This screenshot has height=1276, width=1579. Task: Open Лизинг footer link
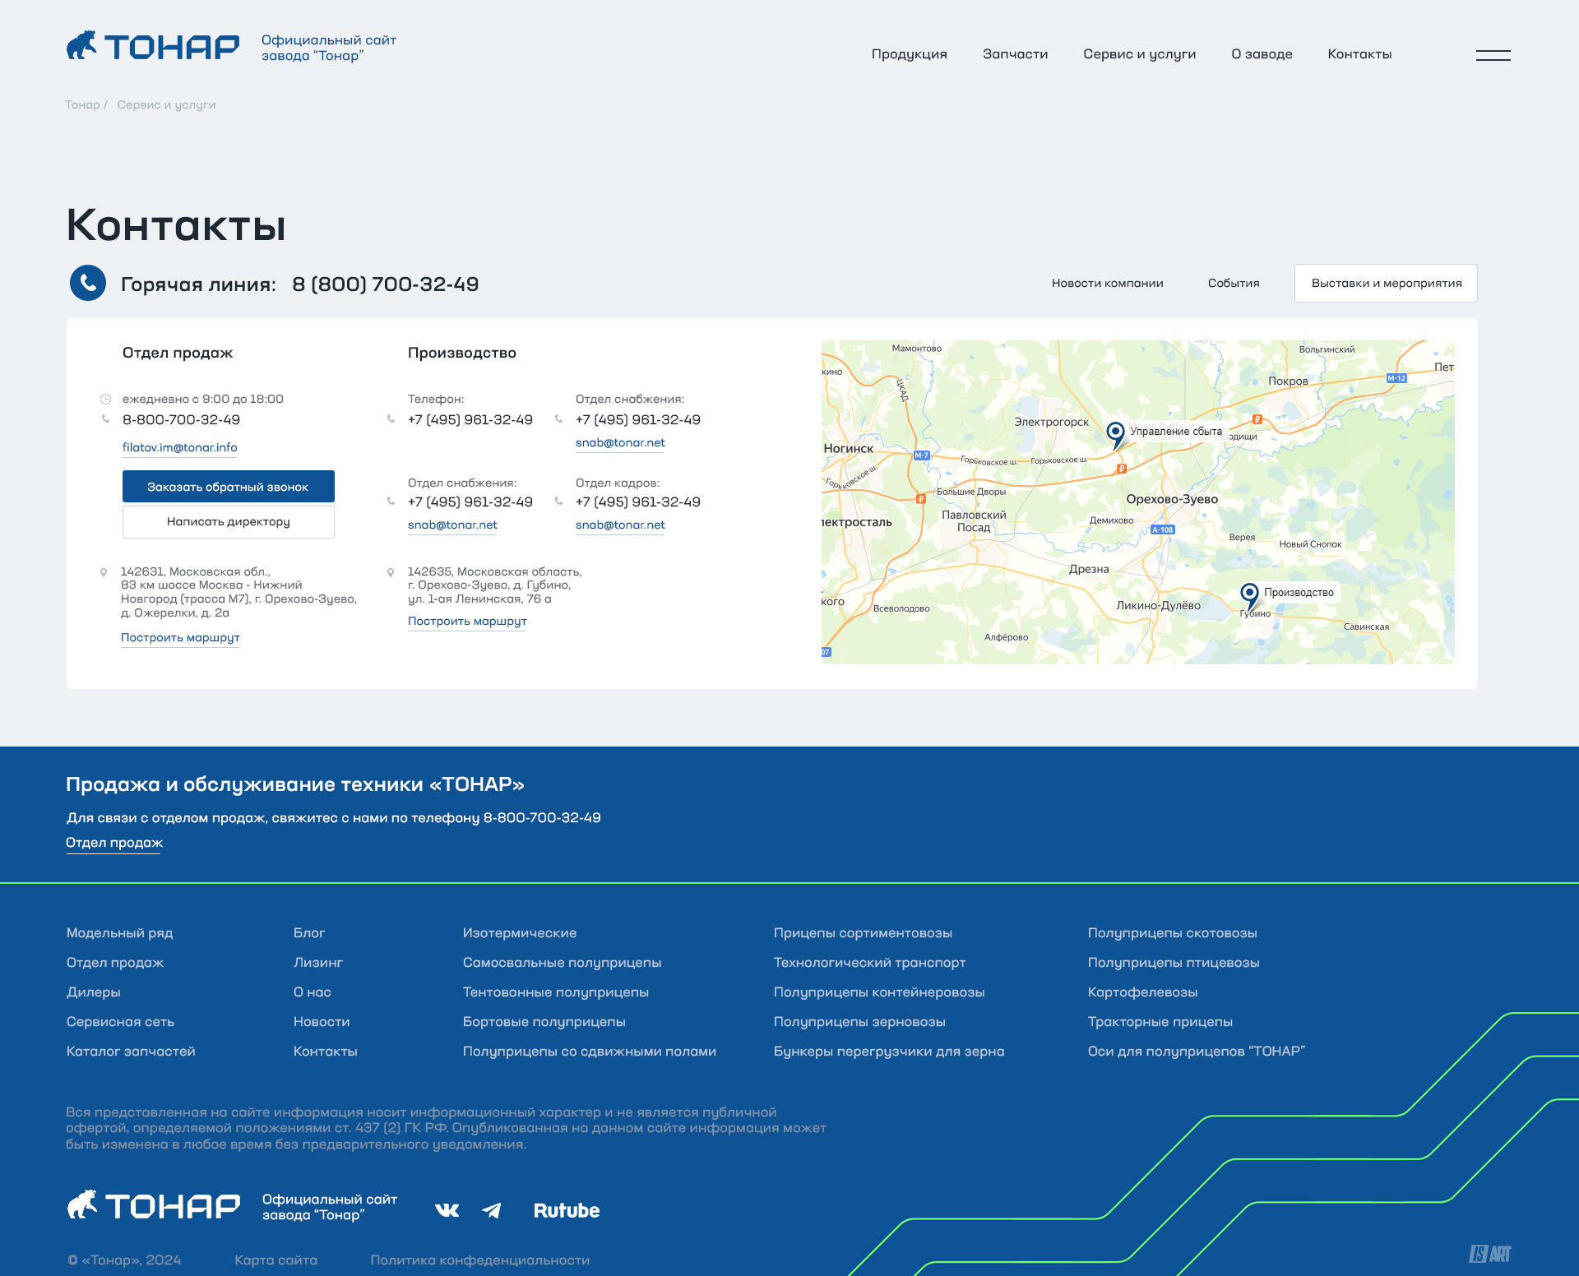[318, 963]
